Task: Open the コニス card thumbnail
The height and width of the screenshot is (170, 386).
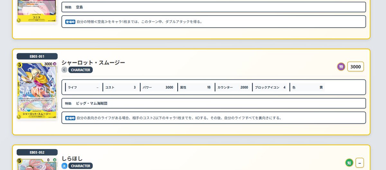Action: click(x=37, y=11)
